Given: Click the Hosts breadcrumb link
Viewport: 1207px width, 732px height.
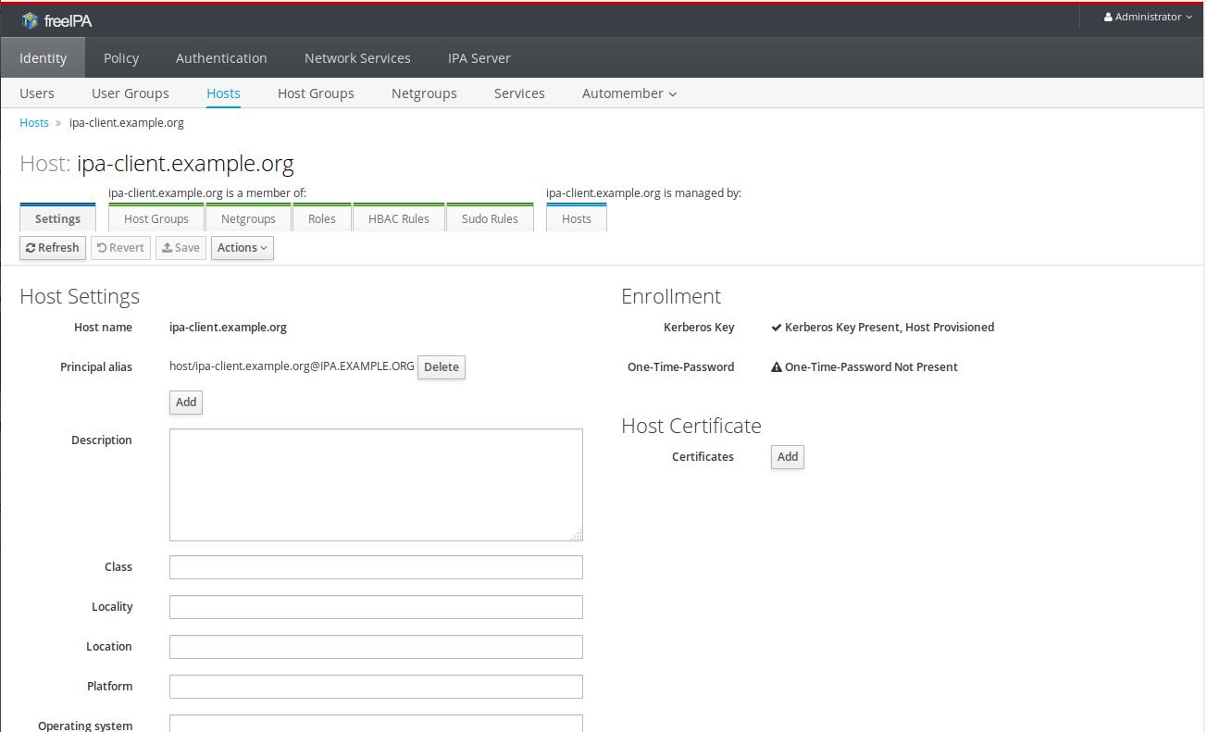Looking at the screenshot, I should 34,122.
